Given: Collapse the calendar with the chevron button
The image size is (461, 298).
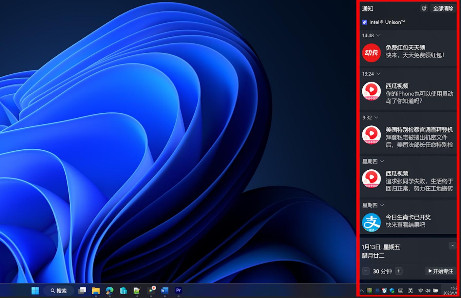Looking at the screenshot, I should pyautogui.click(x=452, y=246).
